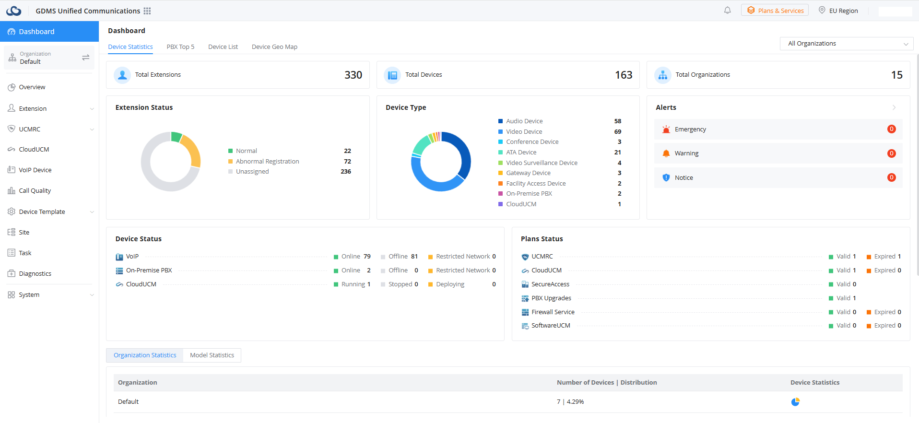Click the Audio Device legend color swatch
This screenshot has width=919, height=423.
501,121
